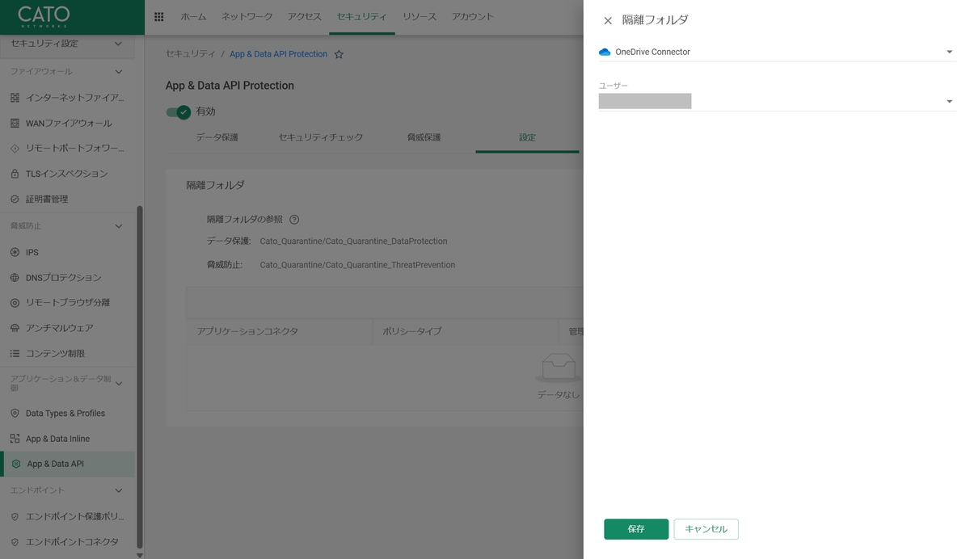The height and width of the screenshot is (559, 970).
Task: Click the help icon beside 隔離フォルダの参照
Action: [294, 220]
